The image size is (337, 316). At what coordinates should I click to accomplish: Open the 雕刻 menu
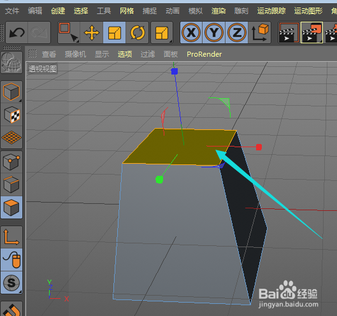(x=241, y=11)
